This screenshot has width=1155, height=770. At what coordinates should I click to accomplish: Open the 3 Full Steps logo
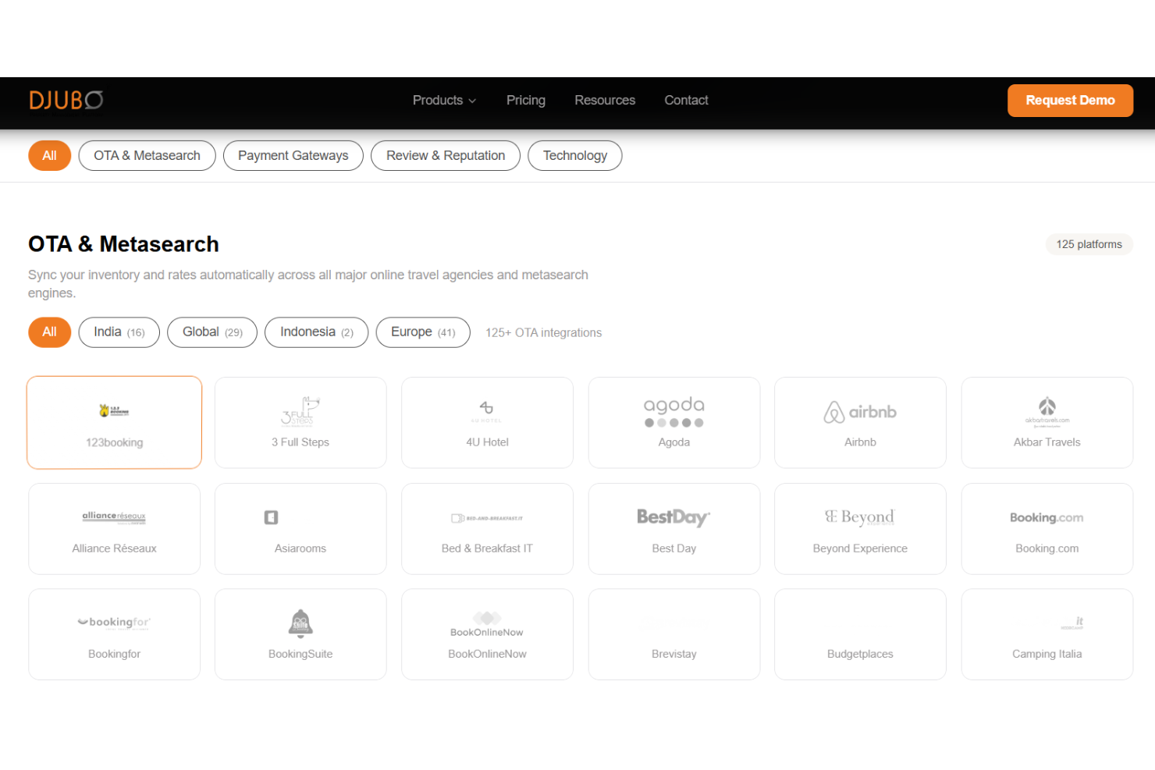300,411
